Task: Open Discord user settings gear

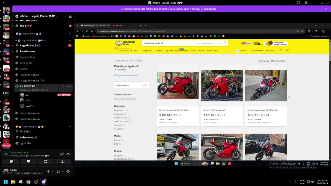Action: (68, 171)
